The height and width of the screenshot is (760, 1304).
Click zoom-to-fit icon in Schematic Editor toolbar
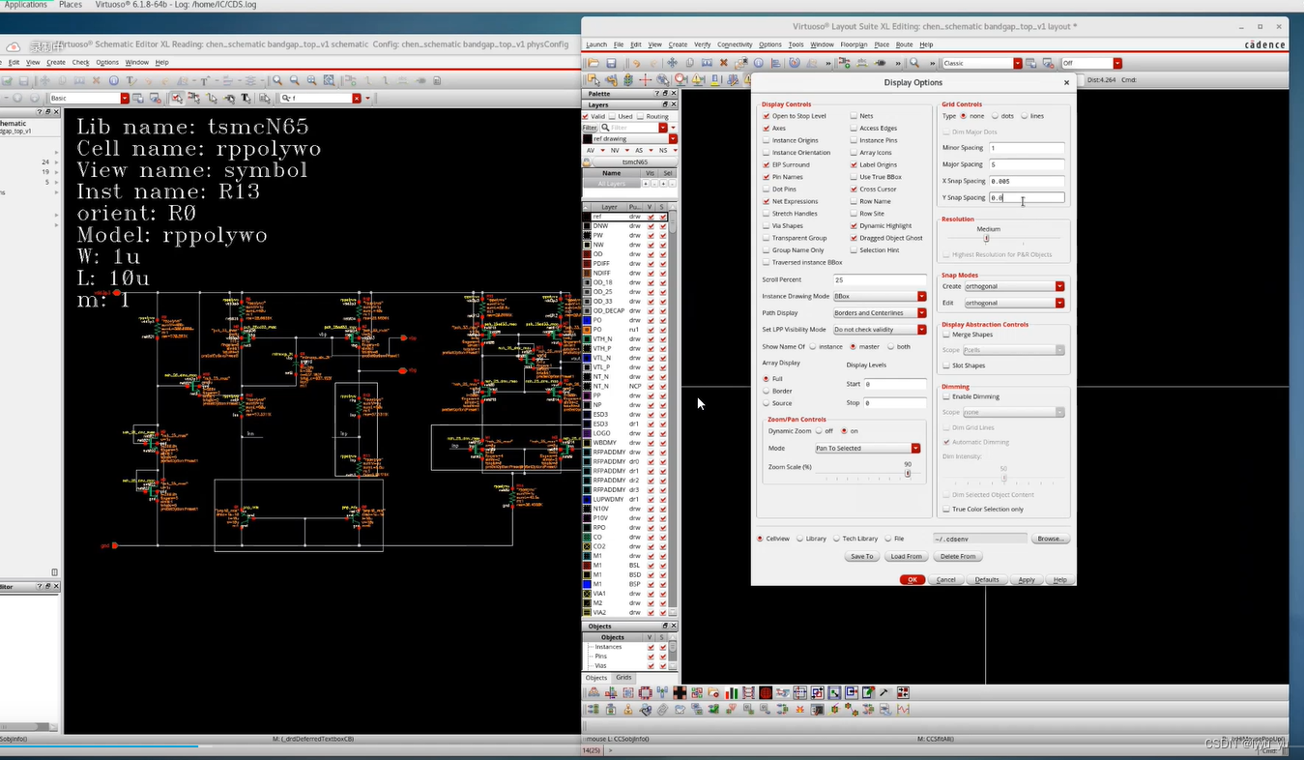311,80
